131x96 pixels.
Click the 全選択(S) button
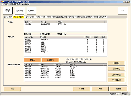pyautogui.click(x=51, y=60)
